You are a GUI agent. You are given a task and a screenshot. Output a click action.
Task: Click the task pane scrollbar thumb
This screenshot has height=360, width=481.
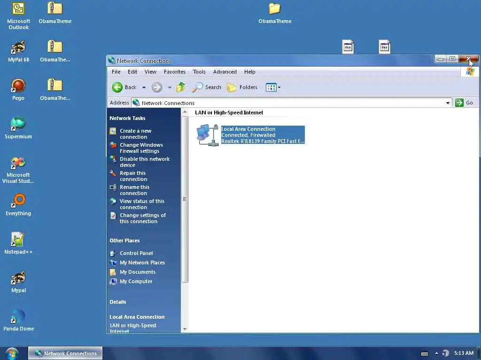click(185, 199)
